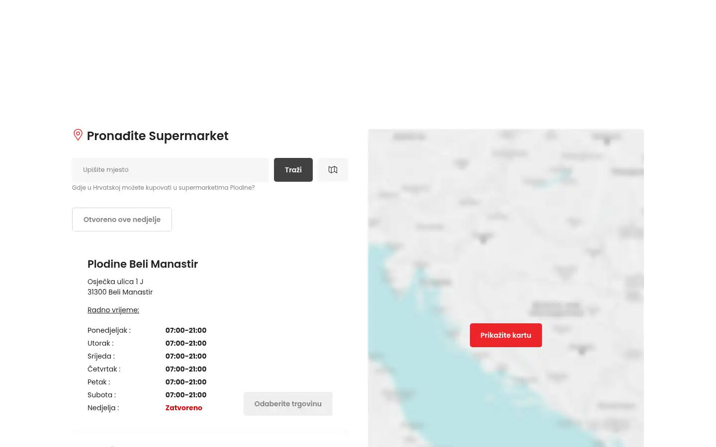Click the Ponedjeljak hours 07:00-21:00
The image size is (716, 447).
pyautogui.click(x=186, y=330)
